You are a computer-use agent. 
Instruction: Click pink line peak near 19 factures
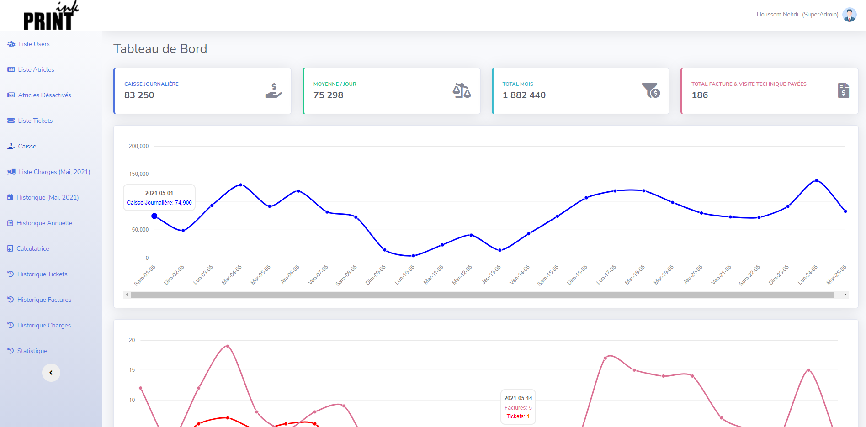[x=228, y=346]
